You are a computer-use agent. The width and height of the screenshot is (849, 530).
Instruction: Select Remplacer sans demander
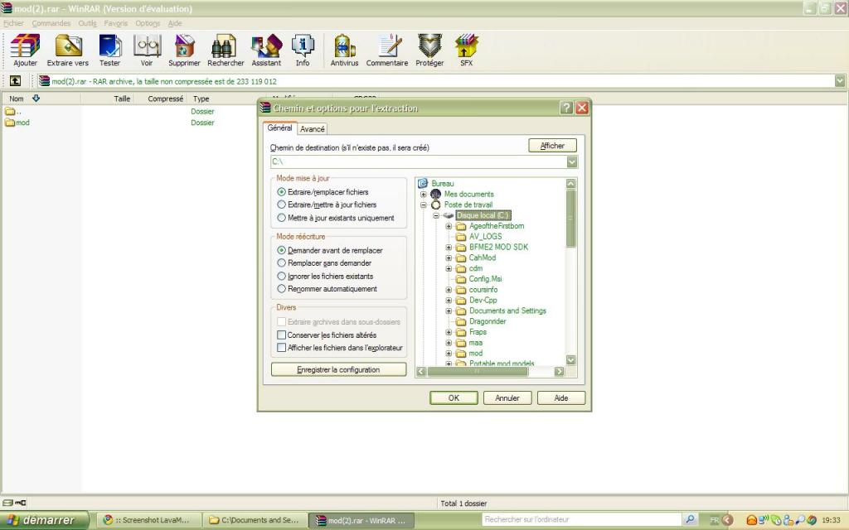pyautogui.click(x=281, y=263)
